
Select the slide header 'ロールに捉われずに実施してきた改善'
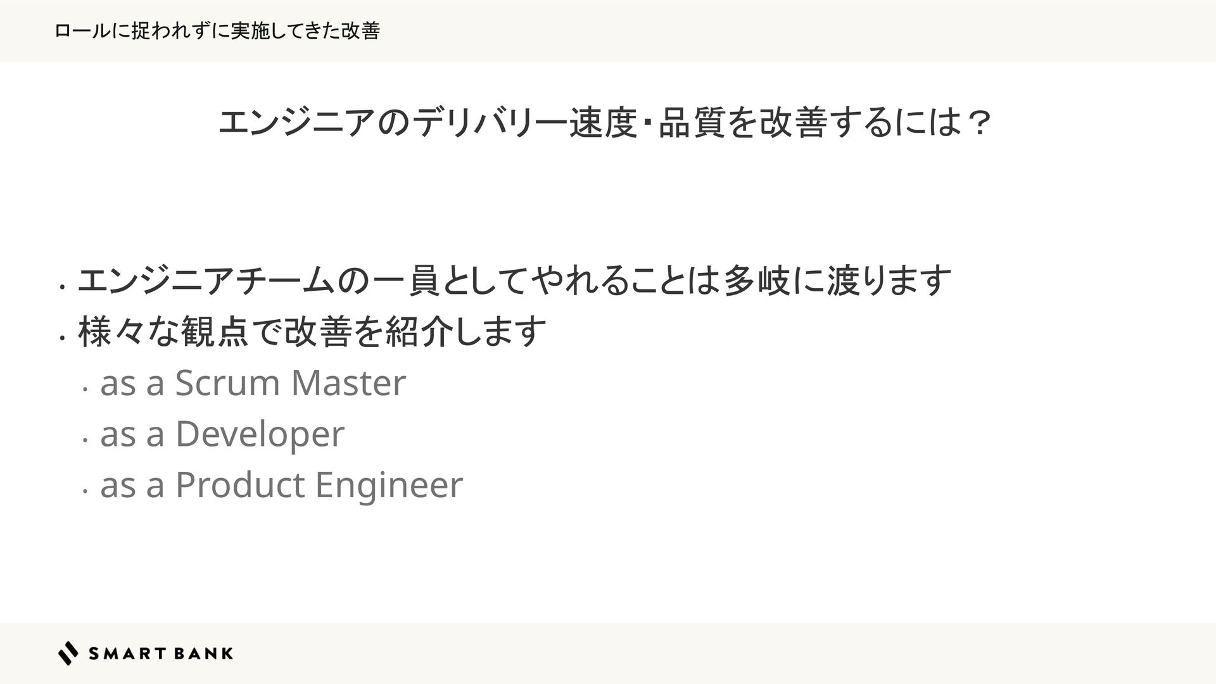217,30
